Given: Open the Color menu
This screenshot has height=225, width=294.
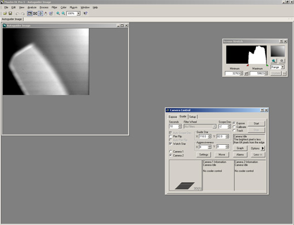Looking at the screenshot, I should (63, 7).
